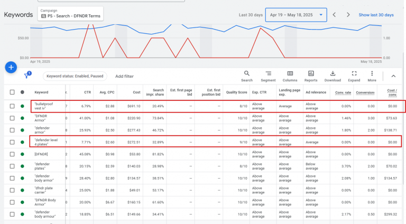Click Show last 30 days link

click(x=376, y=15)
